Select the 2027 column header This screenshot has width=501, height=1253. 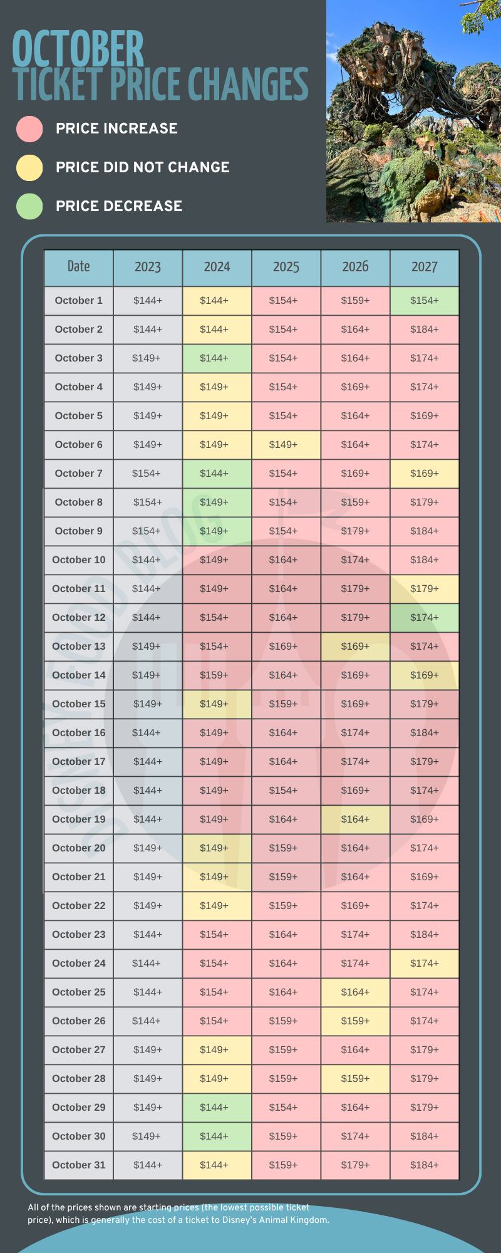click(x=425, y=268)
